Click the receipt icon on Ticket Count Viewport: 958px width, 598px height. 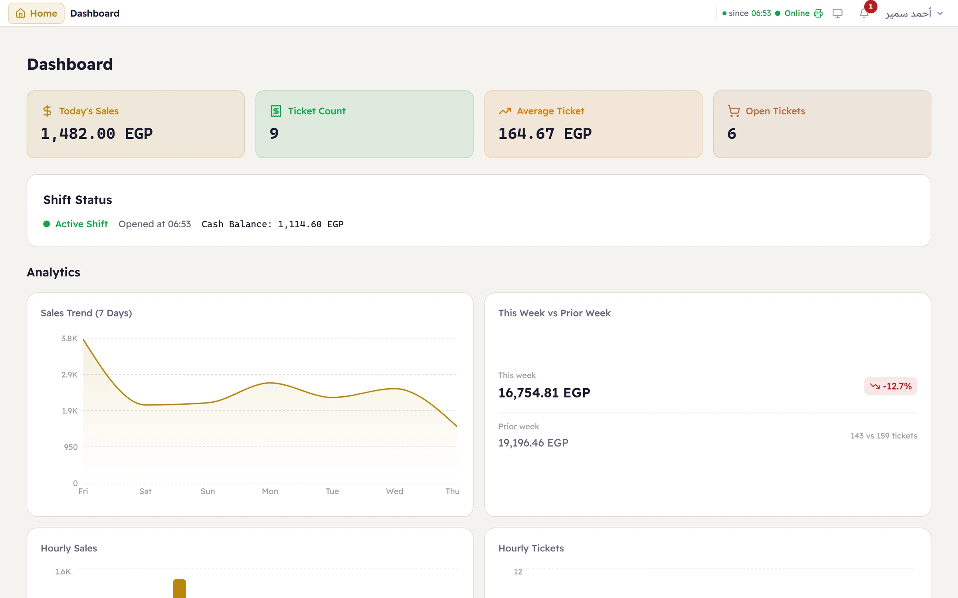click(x=276, y=111)
